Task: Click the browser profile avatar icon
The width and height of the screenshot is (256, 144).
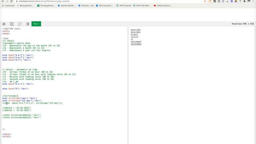Action: pos(249,1)
